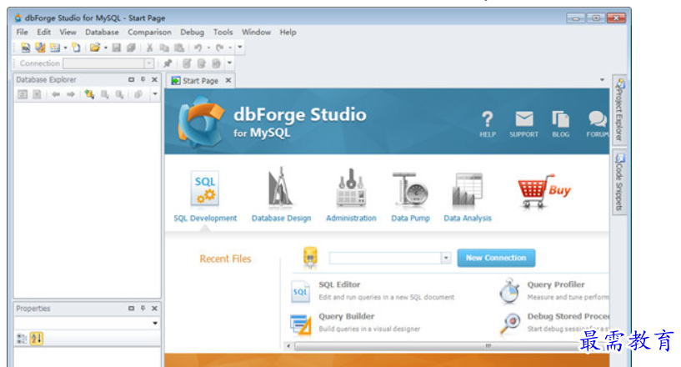Open the FORUM speech bubble icon
681x367 pixels.
tap(598, 123)
